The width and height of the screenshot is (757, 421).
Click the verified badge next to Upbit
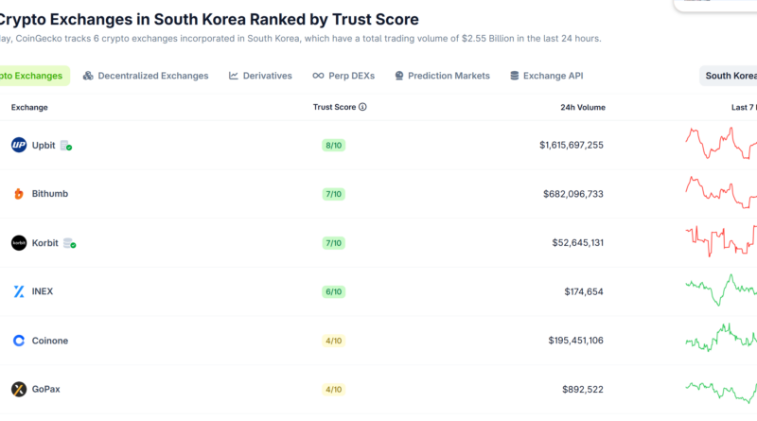pos(66,146)
